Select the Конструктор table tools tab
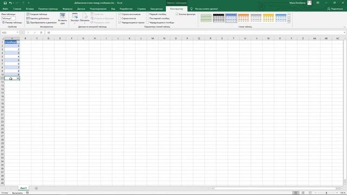The image size is (347, 195). click(177, 9)
